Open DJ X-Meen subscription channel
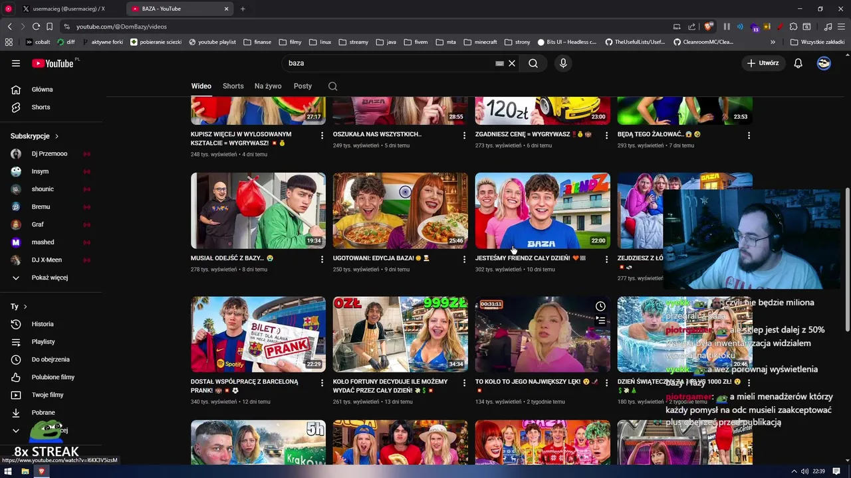The image size is (851, 478). click(x=51, y=260)
